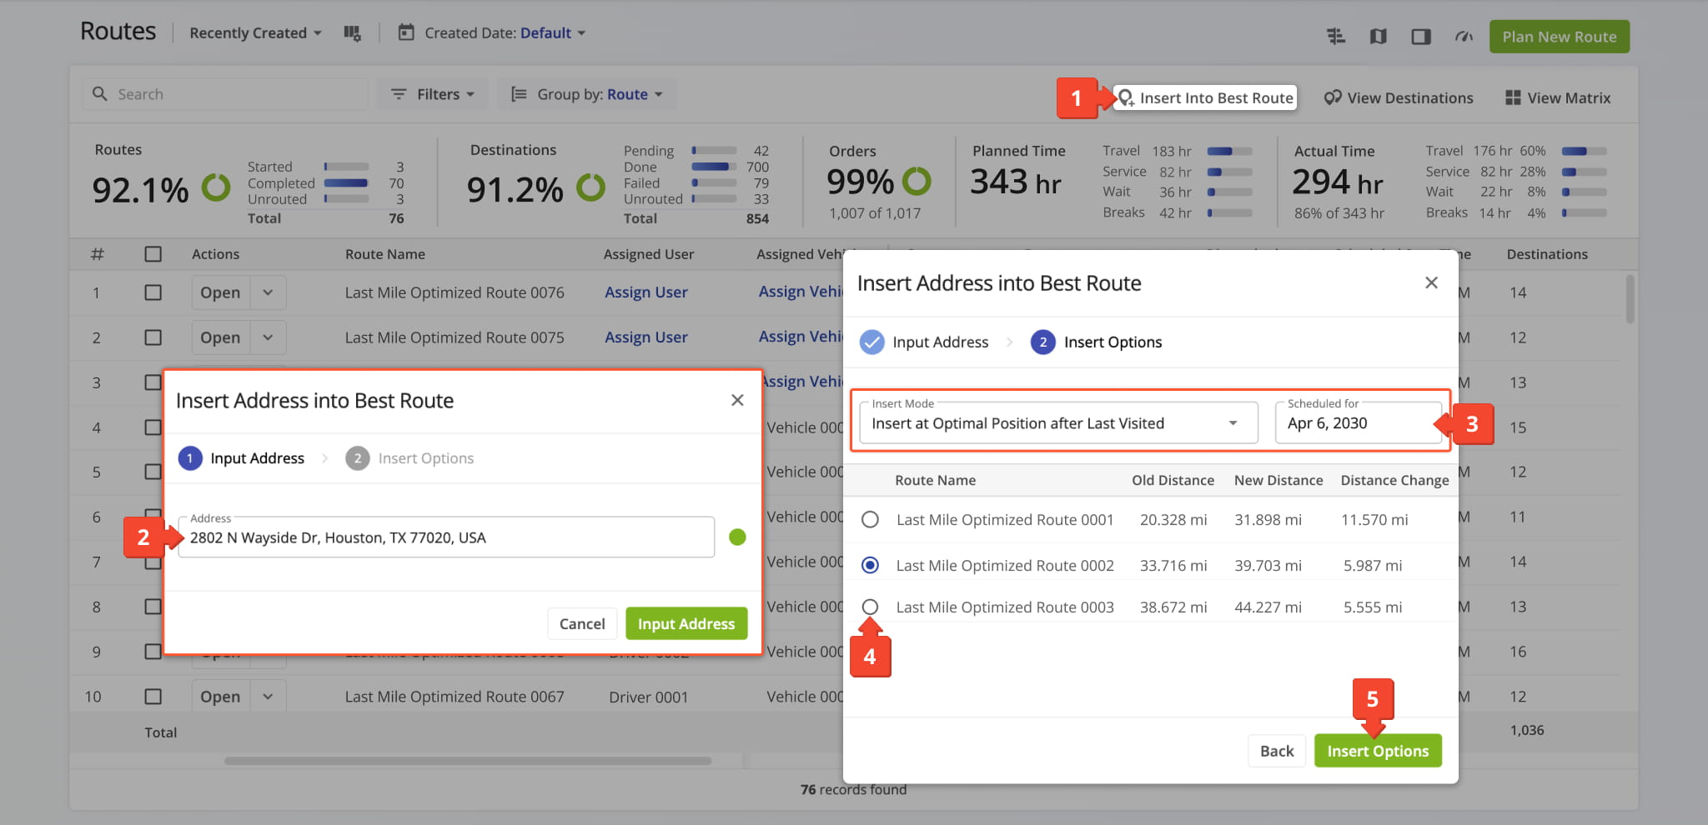Click the vertical table scrollbar
Screen dimensions: 1708x825
[1630, 299]
